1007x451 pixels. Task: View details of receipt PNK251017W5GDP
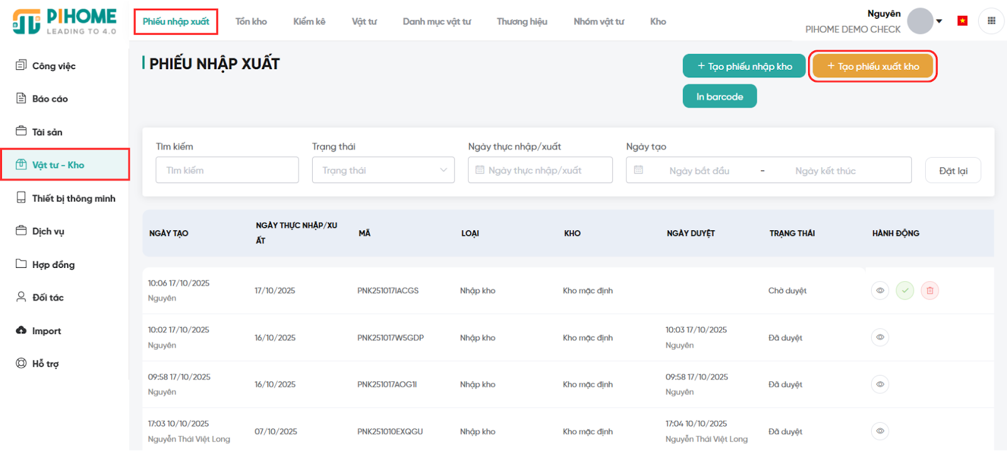click(880, 337)
